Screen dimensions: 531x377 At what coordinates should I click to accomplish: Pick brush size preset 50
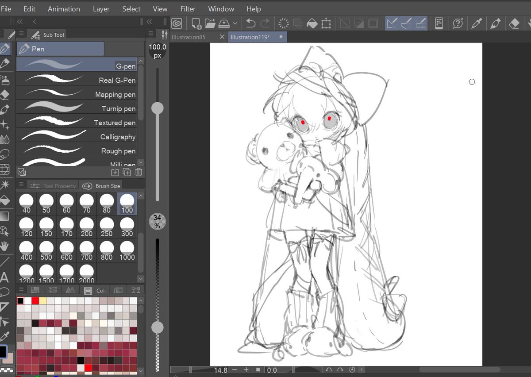point(46,204)
